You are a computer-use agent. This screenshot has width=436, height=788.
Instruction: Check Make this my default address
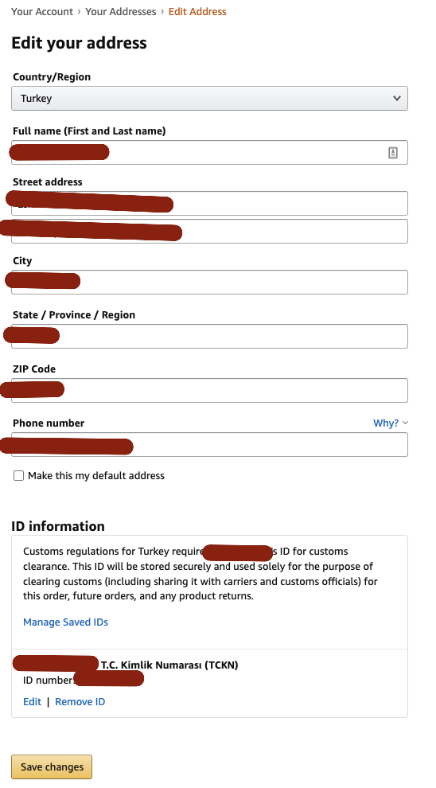(x=18, y=476)
